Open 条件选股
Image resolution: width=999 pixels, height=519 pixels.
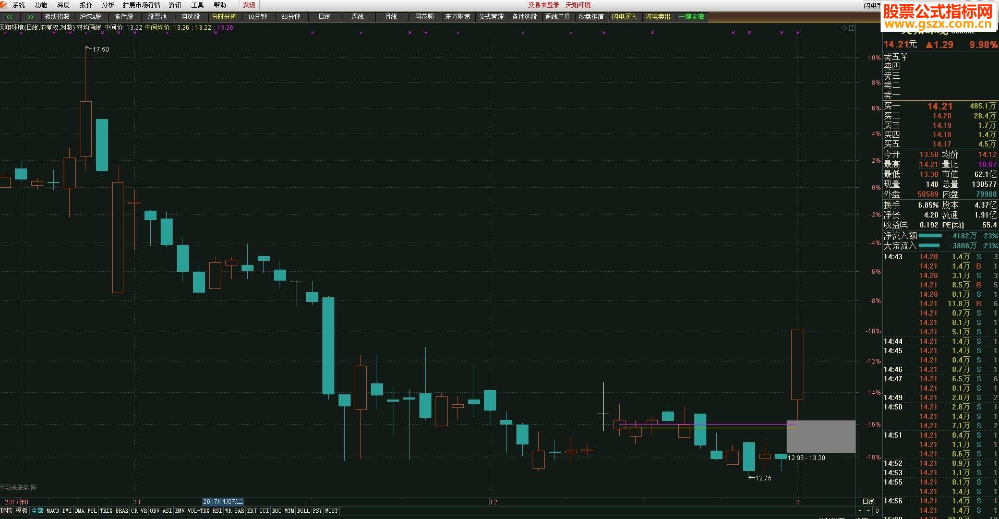coord(524,17)
